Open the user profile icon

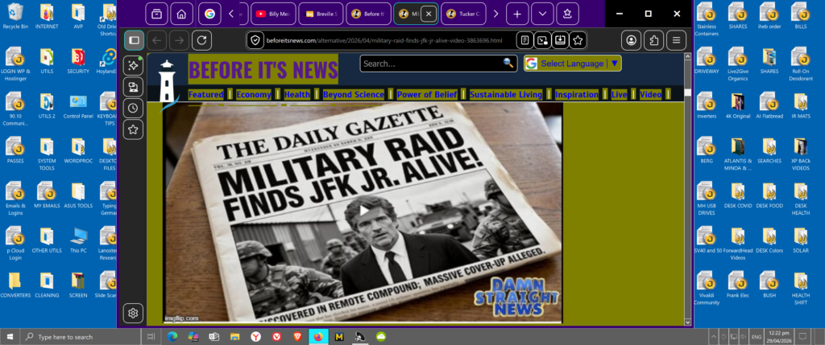tap(632, 40)
